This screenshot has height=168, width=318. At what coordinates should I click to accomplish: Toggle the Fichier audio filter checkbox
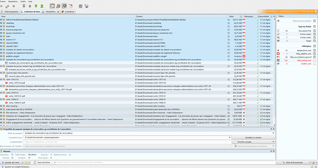pyautogui.click(x=314, y=34)
